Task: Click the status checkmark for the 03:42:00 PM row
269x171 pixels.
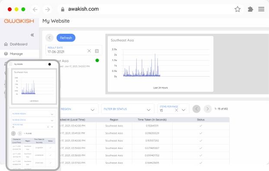Action: point(201,126)
